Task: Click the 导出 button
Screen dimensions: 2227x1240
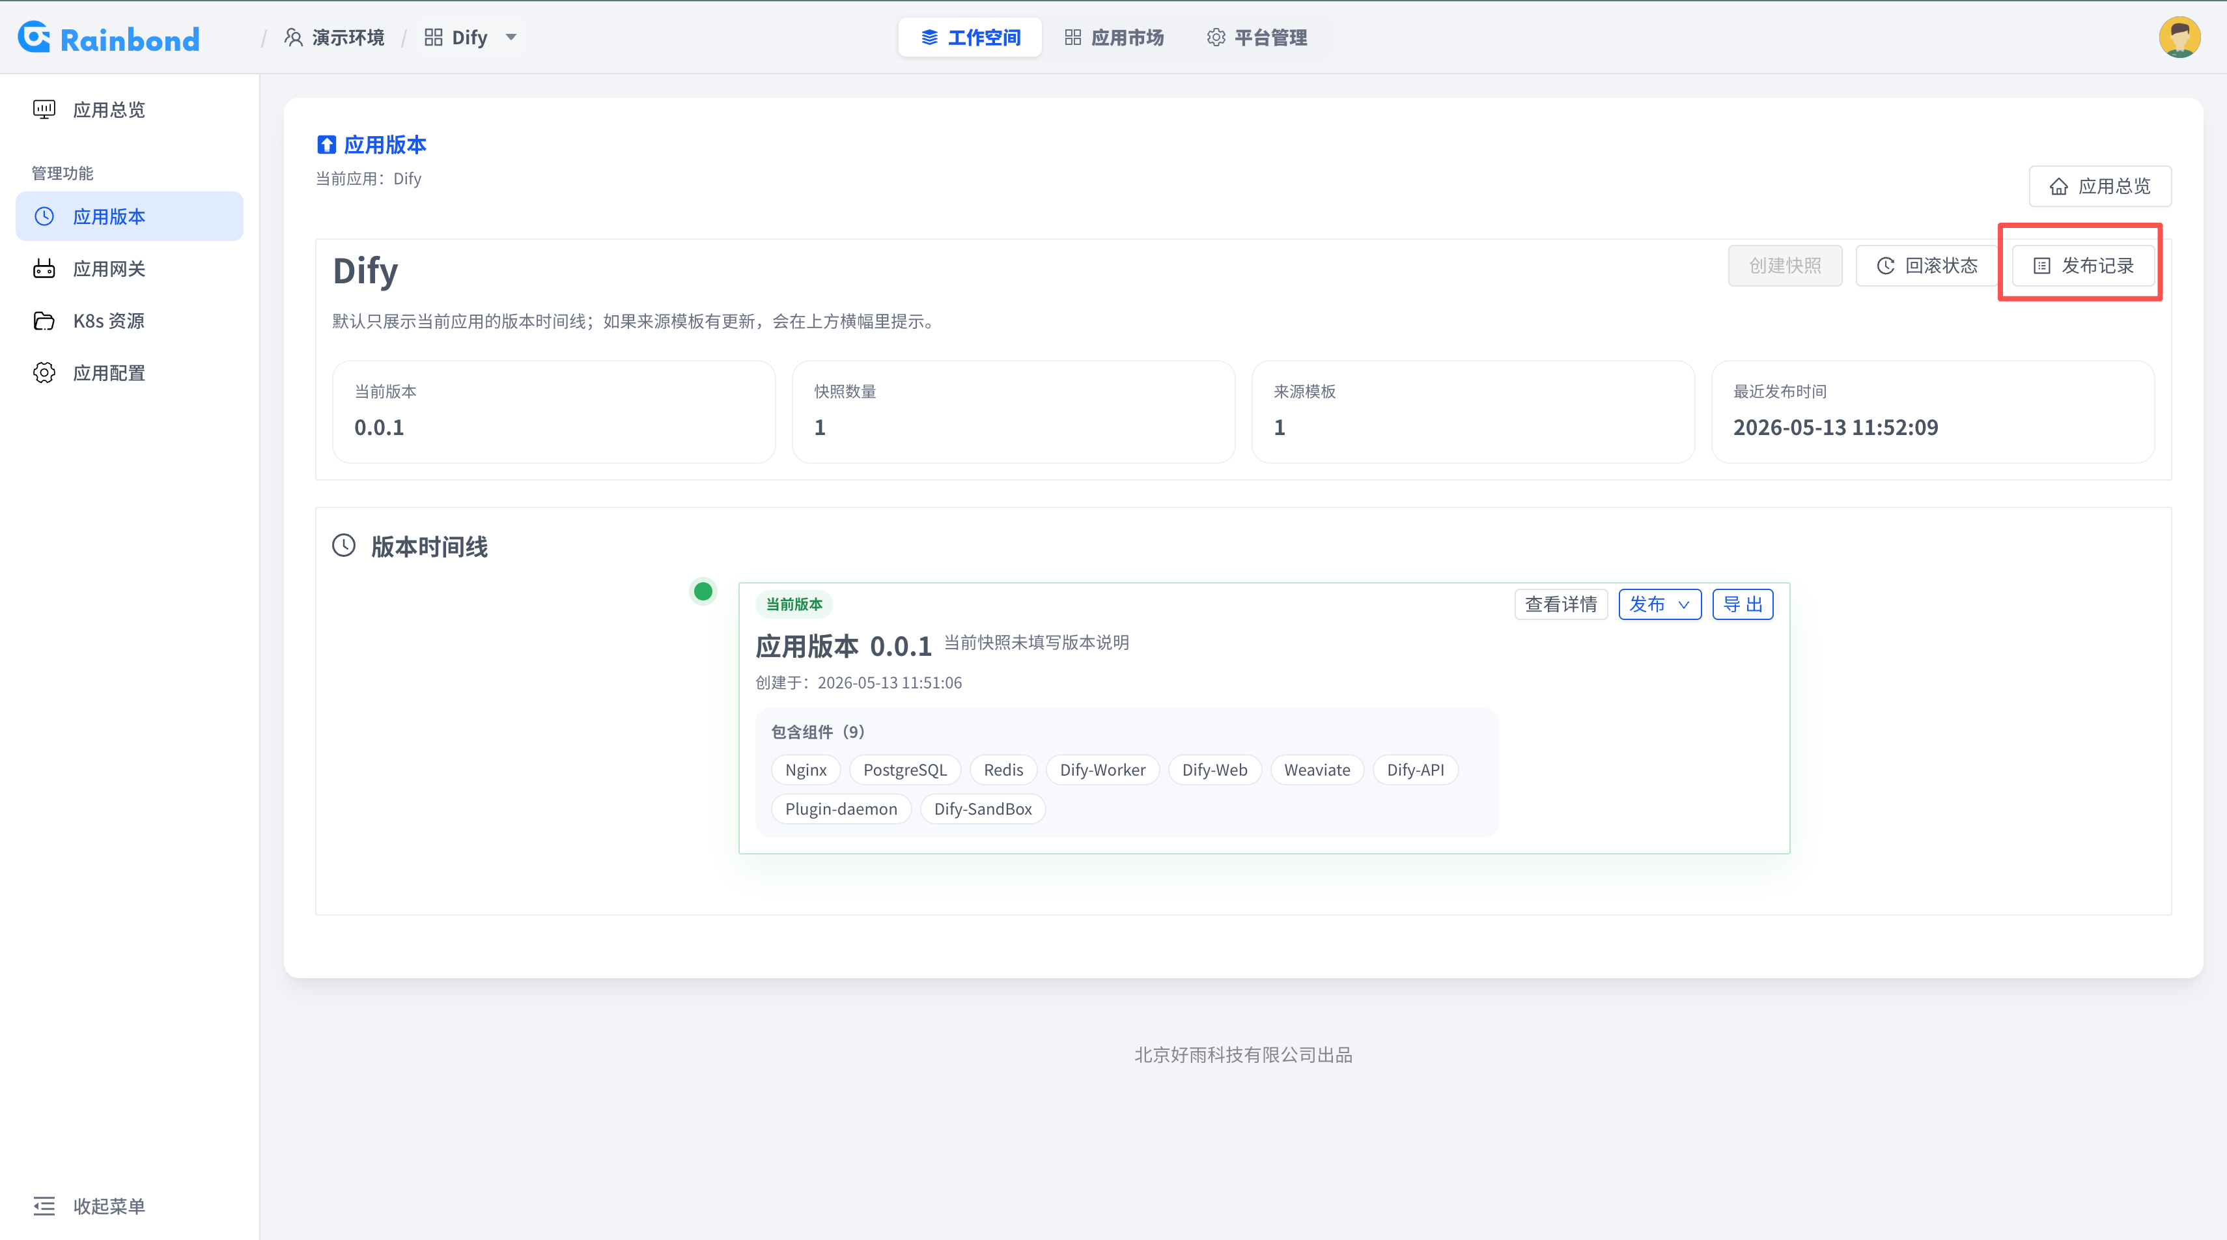Action: pyautogui.click(x=1742, y=604)
